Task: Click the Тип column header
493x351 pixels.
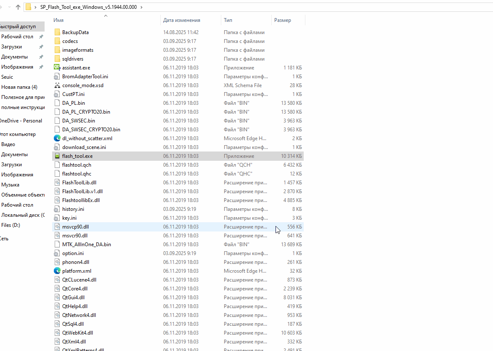Action: [228, 20]
